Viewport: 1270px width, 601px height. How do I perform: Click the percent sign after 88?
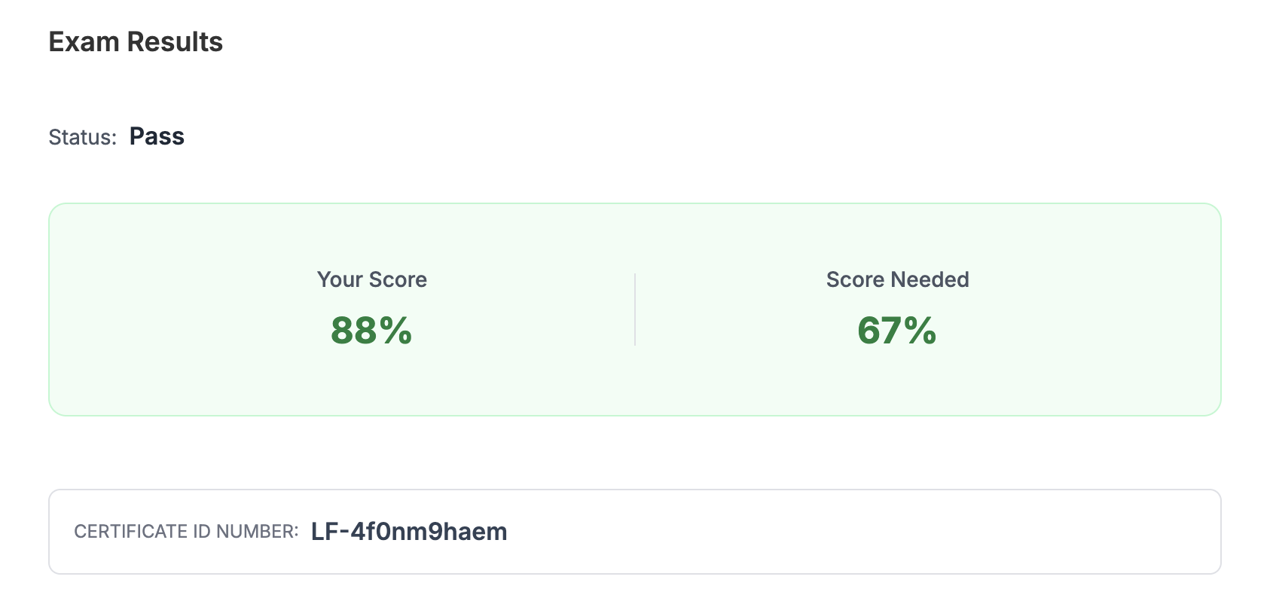click(395, 331)
